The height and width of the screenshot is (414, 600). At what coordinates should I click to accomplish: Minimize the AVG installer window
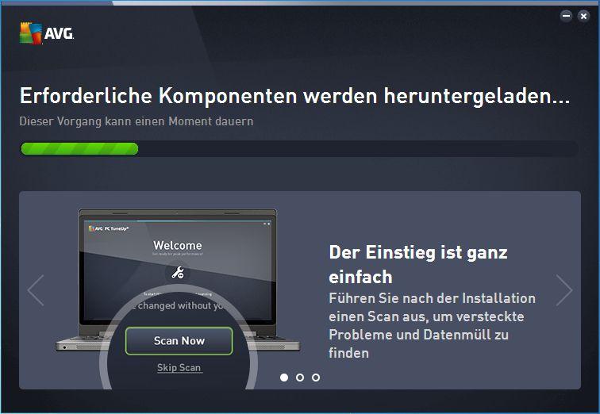coord(567,16)
